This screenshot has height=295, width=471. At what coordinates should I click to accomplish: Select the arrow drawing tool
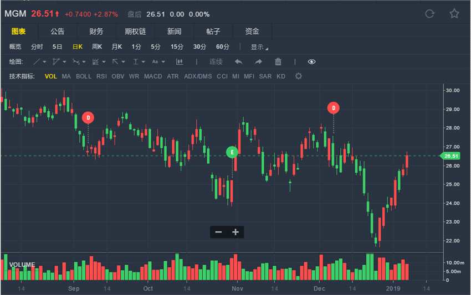click(x=115, y=62)
